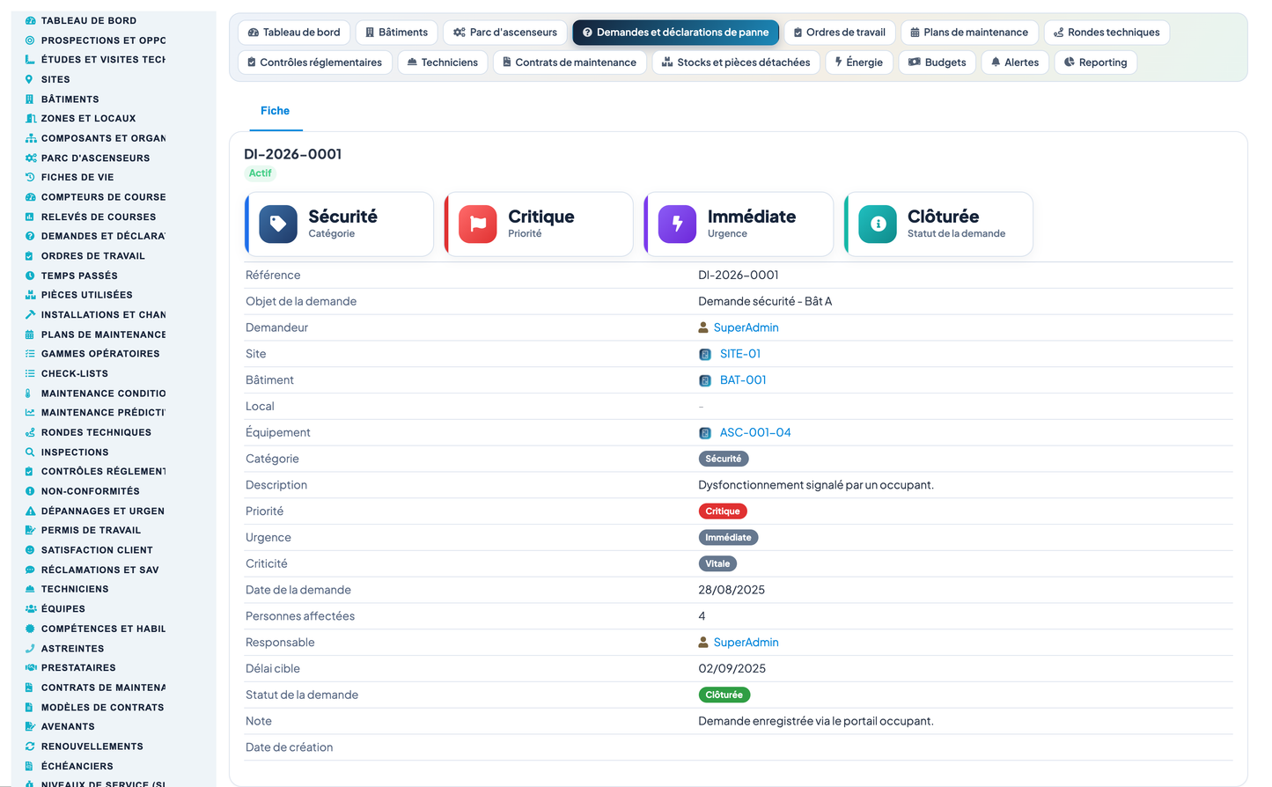Viewport: 1272px width, 787px height.
Task: Open the Plans de maintenance top tab
Action: pyautogui.click(x=969, y=33)
